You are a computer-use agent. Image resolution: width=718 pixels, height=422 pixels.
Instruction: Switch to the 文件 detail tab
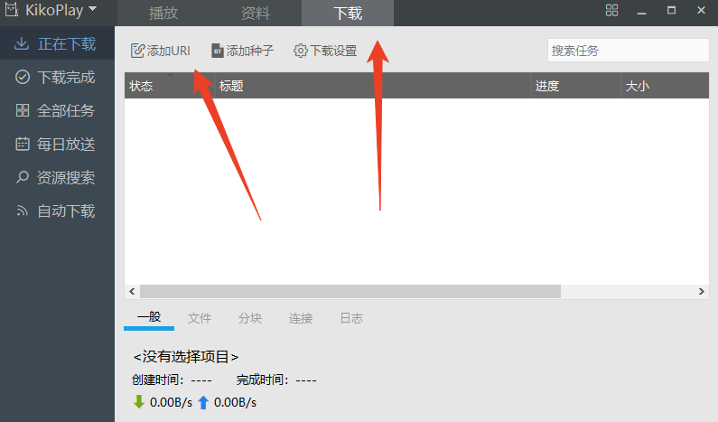click(x=200, y=318)
